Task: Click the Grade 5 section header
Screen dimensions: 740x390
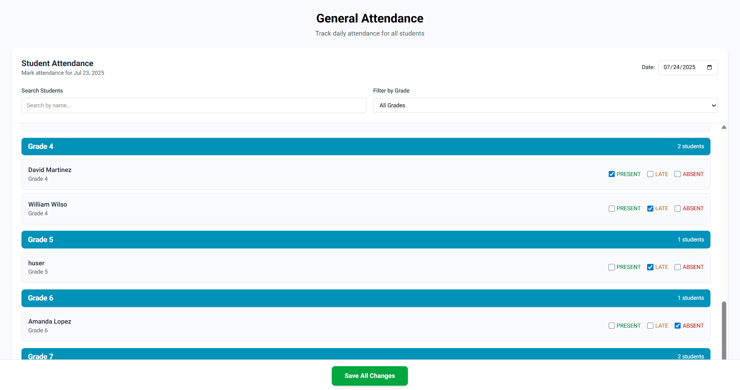Action: (366, 240)
